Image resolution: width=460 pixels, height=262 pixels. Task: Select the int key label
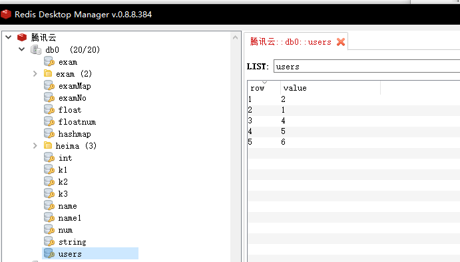[x=65, y=158]
